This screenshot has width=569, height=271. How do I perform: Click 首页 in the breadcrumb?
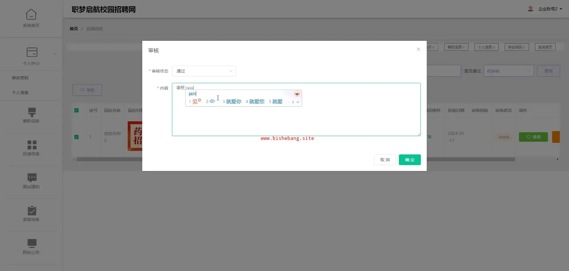tap(74, 29)
